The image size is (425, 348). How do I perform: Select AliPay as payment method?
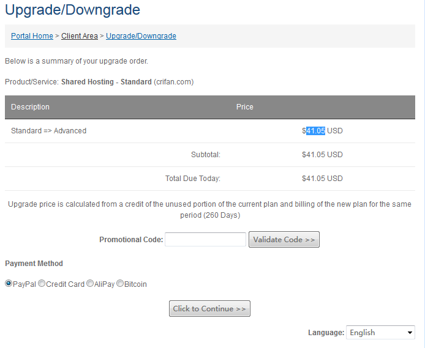pyautogui.click(x=90, y=284)
